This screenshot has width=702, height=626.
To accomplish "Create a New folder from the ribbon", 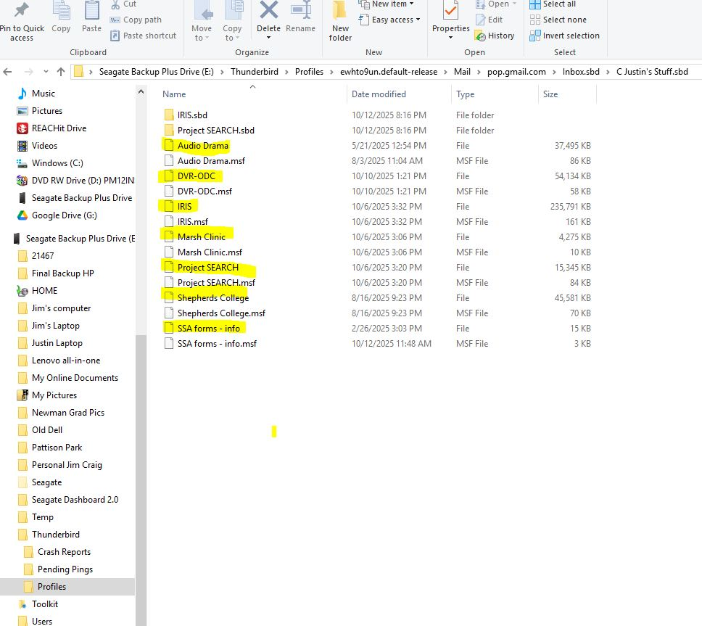I will click(340, 22).
